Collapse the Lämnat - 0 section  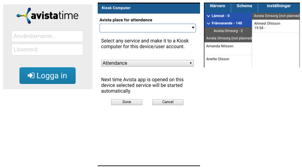coord(228,16)
